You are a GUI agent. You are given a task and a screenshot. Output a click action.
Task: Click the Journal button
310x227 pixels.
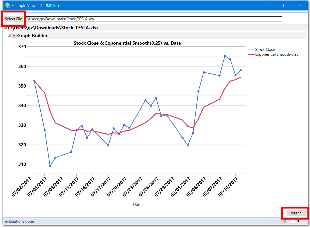click(x=296, y=213)
